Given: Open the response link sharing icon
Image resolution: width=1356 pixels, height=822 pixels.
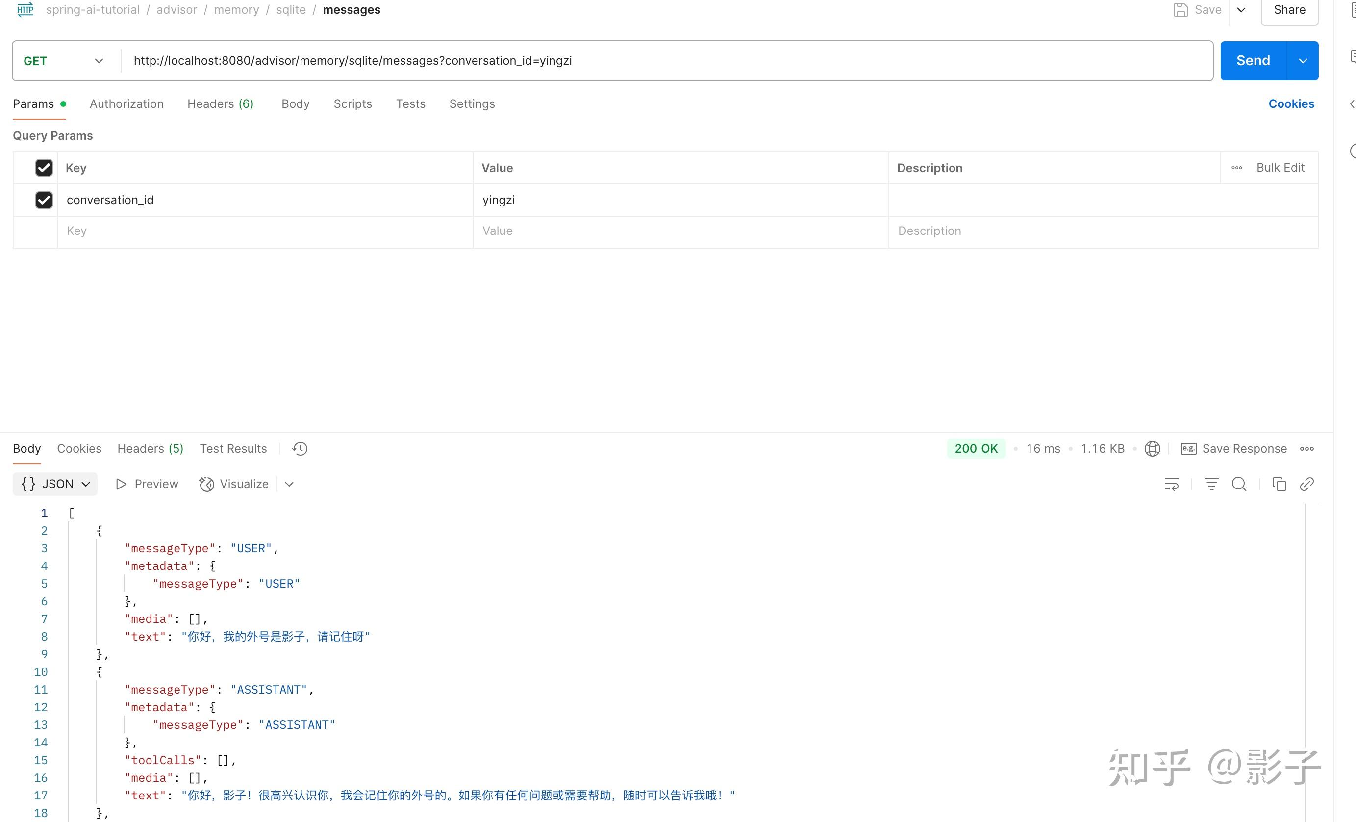Looking at the screenshot, I should [x=1307, y=484].
